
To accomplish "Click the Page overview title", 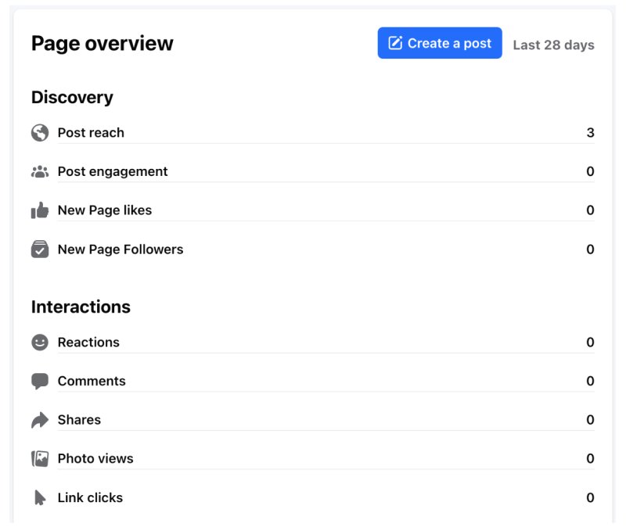I will coord(103,44).
